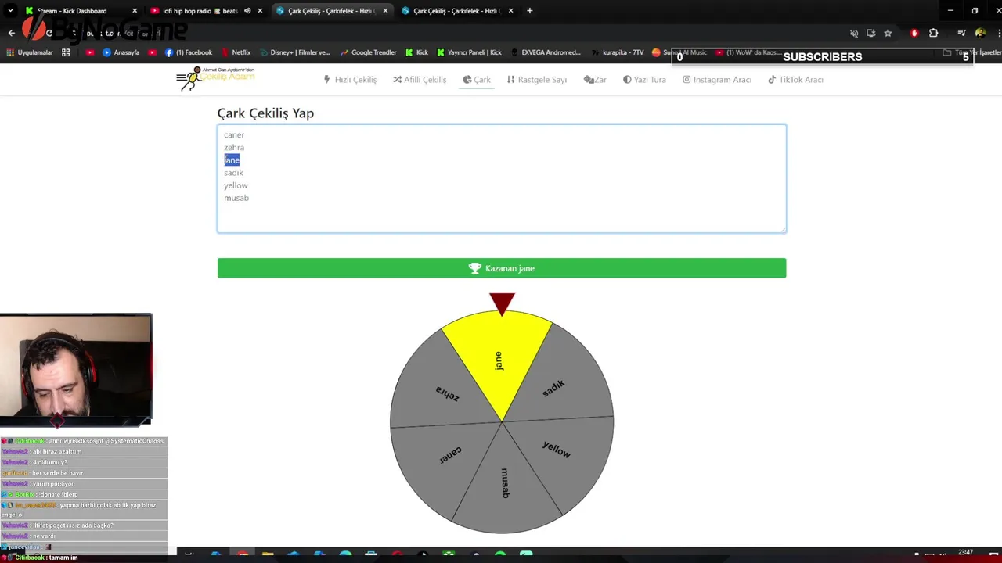This screenshot has height=563, width=1002.
Task: Open the Netflix bookmark
Action: point(236,52)
